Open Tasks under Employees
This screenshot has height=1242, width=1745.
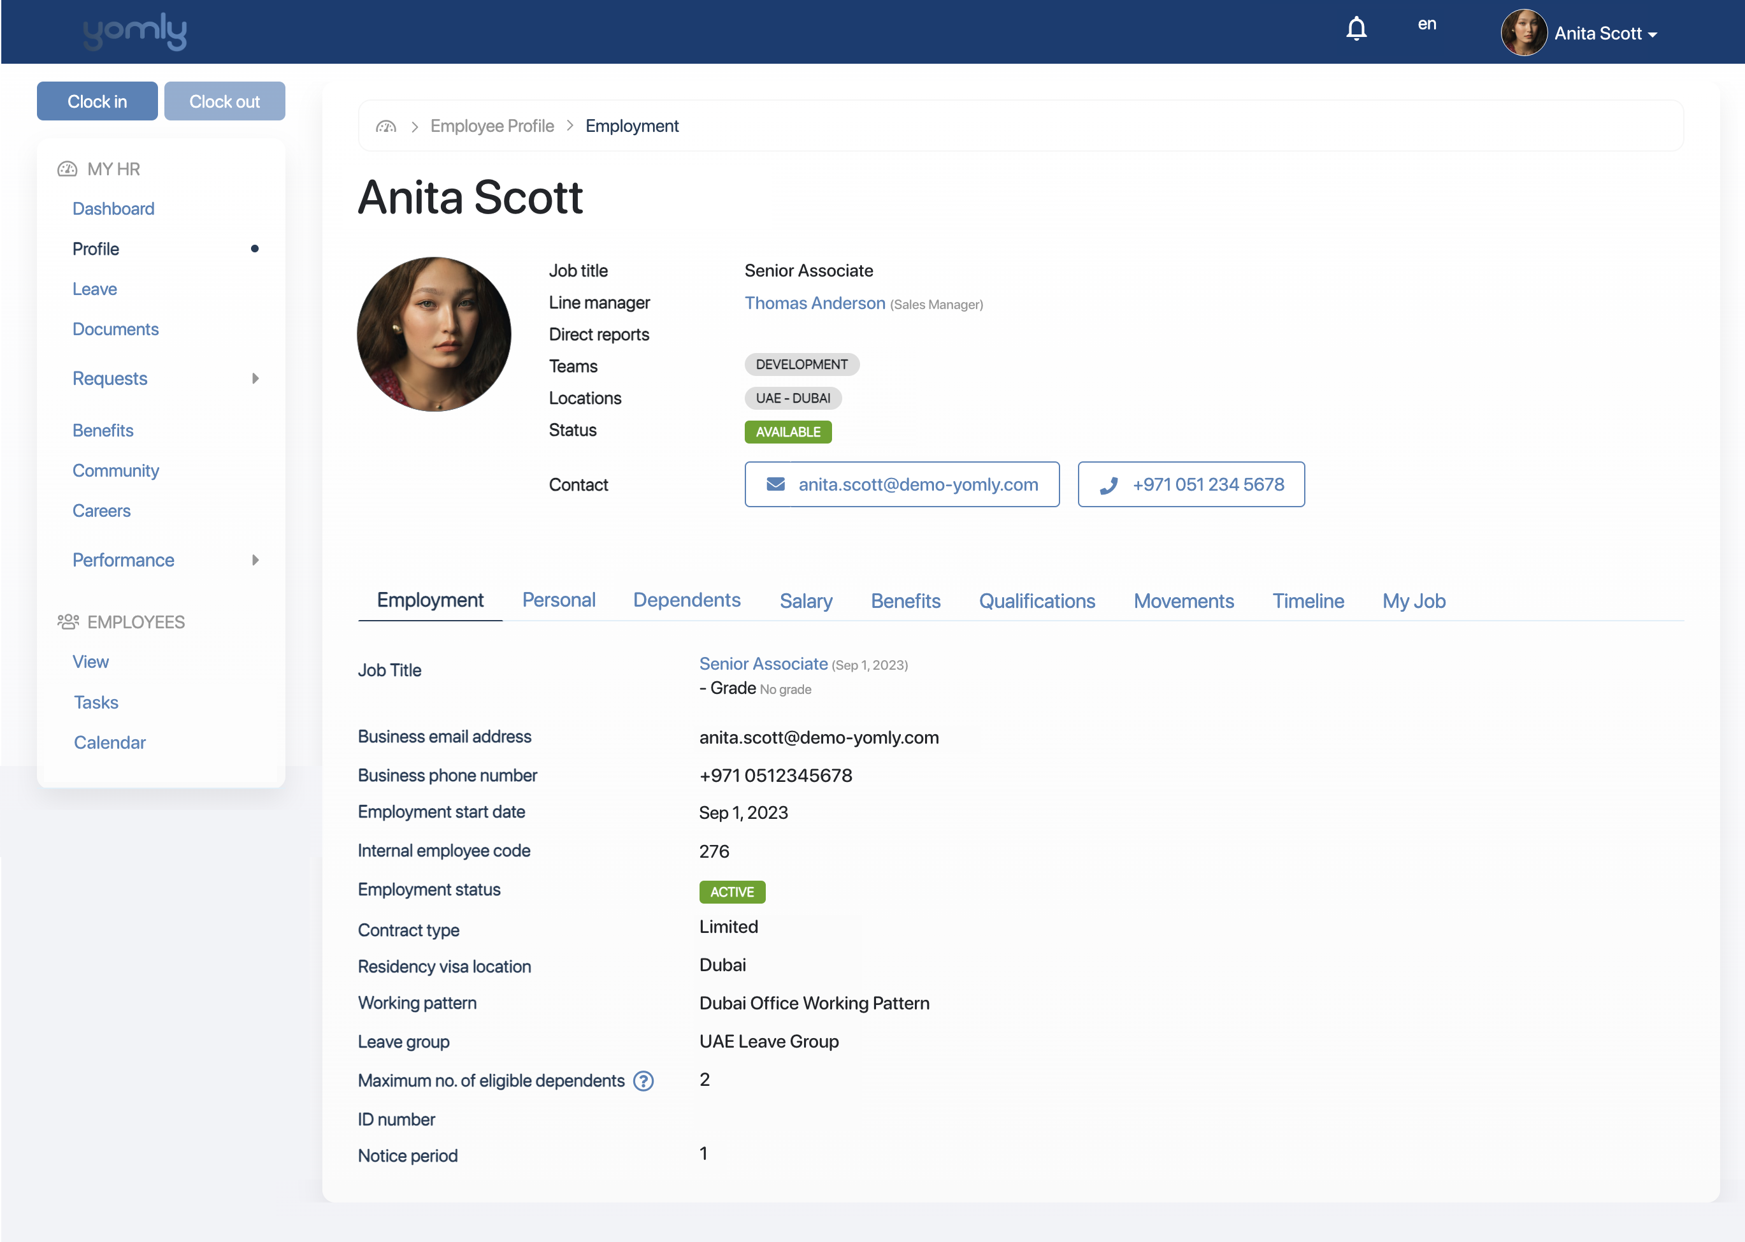pos(96,702)
